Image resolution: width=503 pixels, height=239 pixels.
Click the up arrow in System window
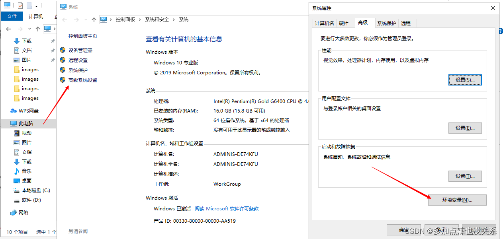[94, 19]
